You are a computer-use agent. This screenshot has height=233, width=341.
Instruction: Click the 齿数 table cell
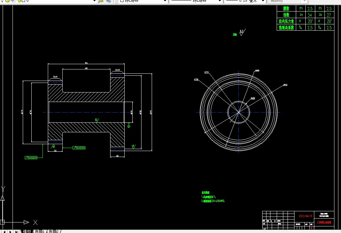click(286, 15)
